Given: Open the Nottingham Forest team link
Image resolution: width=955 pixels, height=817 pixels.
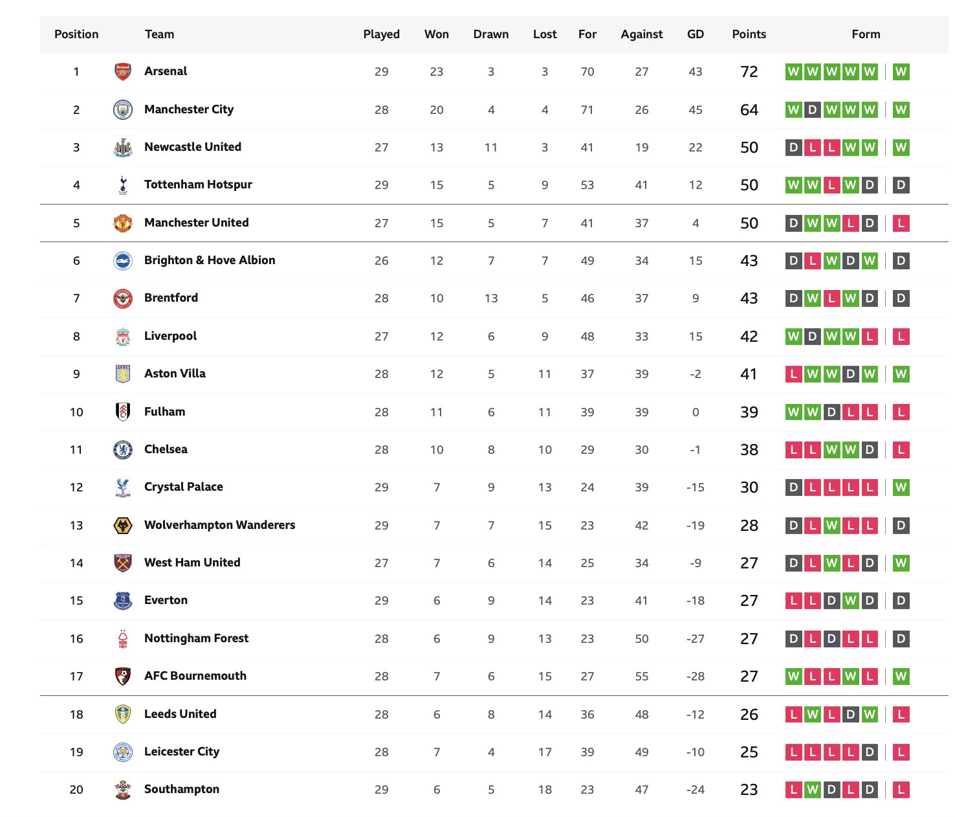Looking at the screenshot, I should 196,638.
